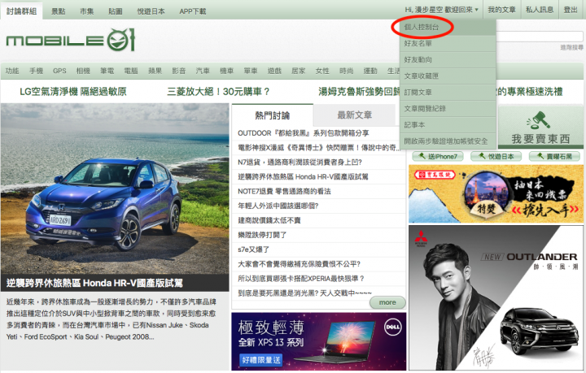Image resolution: width=586 pixels, height=373 pixels.
Task: Click the 抽日本來回機票 banner ad
Action: tap(496, 194)
